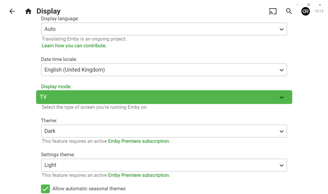Viewport: 328px width, 194px height.
Task: Open the Display mode TV dropdown
Action: (164, 97)
